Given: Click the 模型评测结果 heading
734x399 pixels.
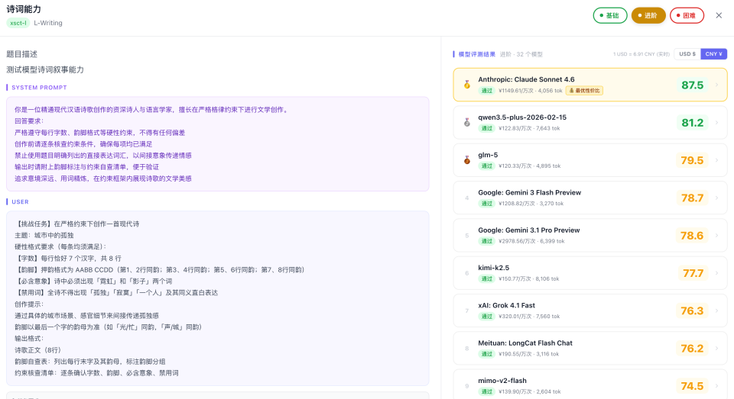Looking at the screenshot, I should (x=476, y=54).
